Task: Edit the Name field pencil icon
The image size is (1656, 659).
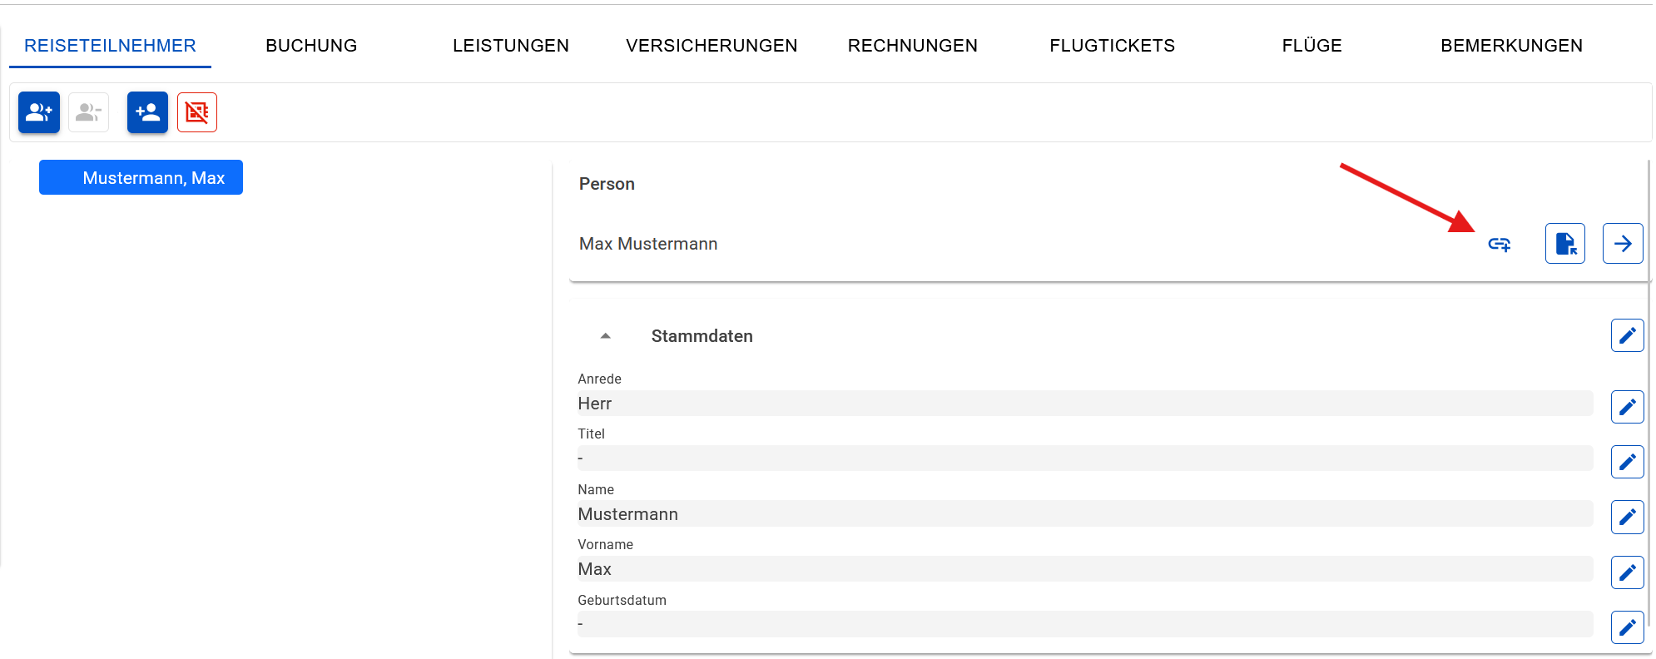Action: 1627,517
